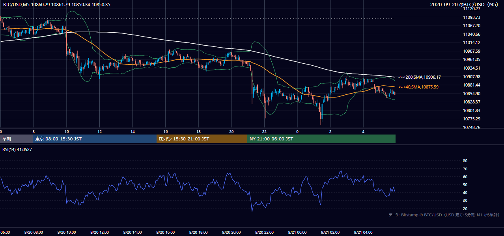The image size is (504, 236).
Task: Click RSI axis level 50
Action: pyautogui.click(x=465, y=184)
